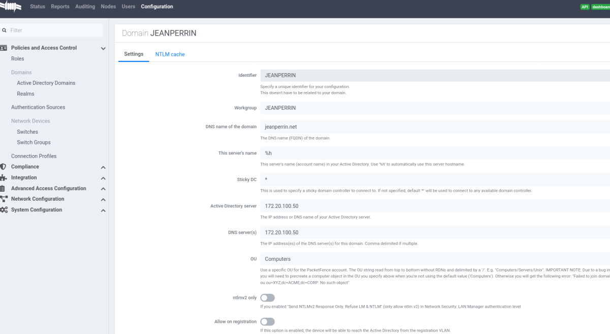Go to the Auditing page

click(85, 7)
